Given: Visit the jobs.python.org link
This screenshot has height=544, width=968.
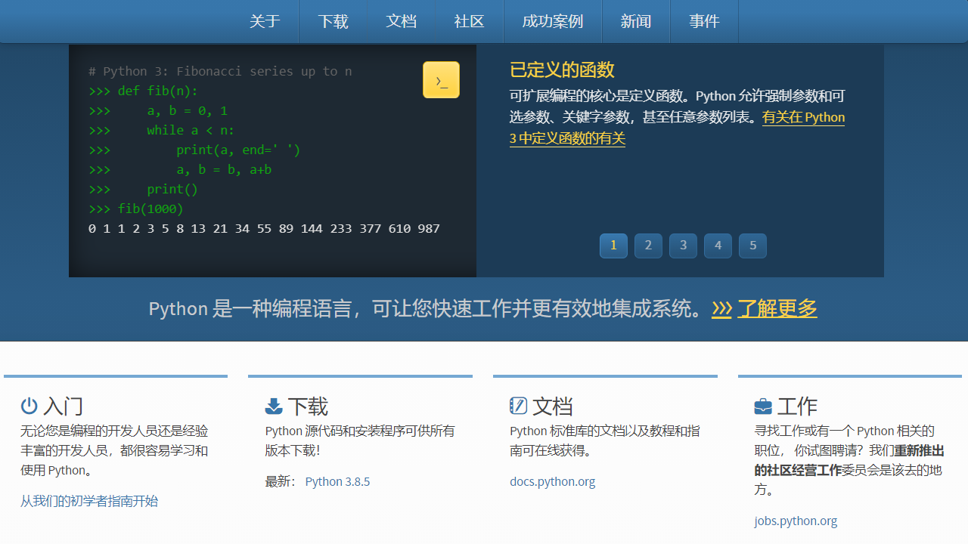Looking at the screenshot, I should click(796, 521).
